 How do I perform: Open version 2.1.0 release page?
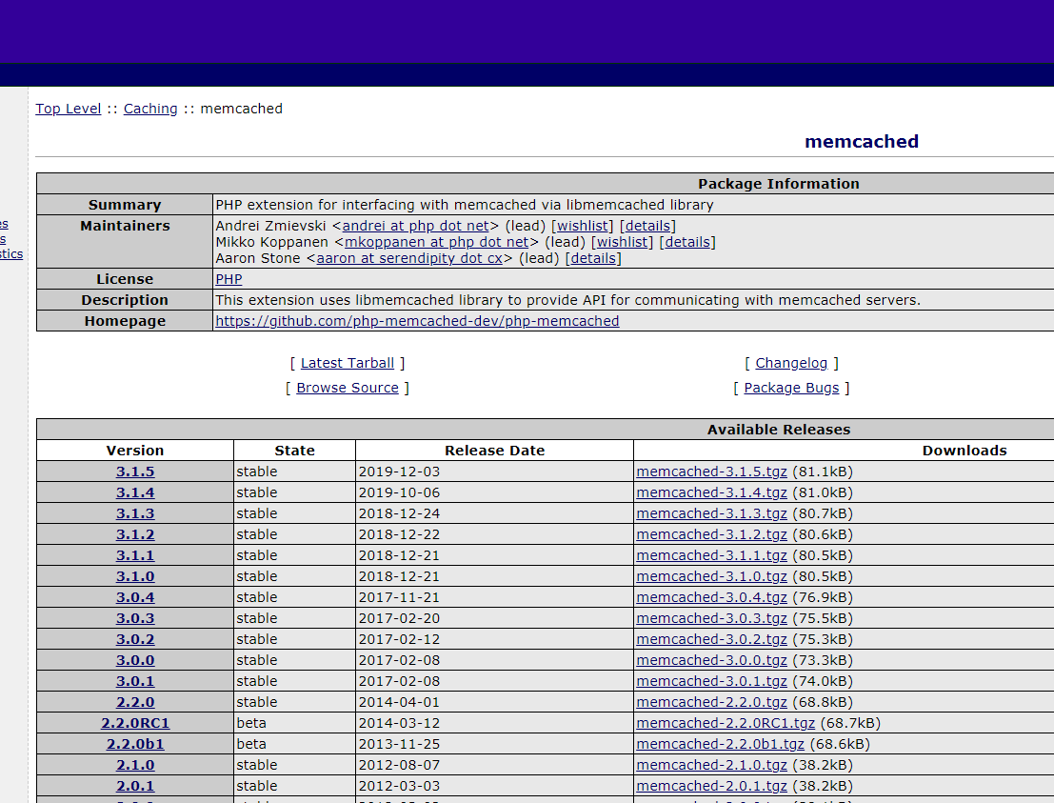point(135,765)
